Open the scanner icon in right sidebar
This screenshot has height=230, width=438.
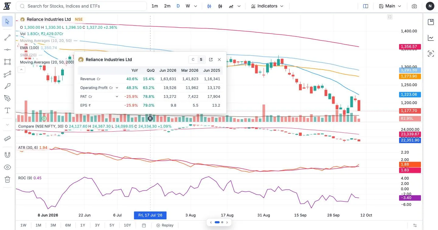(x=431, y=54)
